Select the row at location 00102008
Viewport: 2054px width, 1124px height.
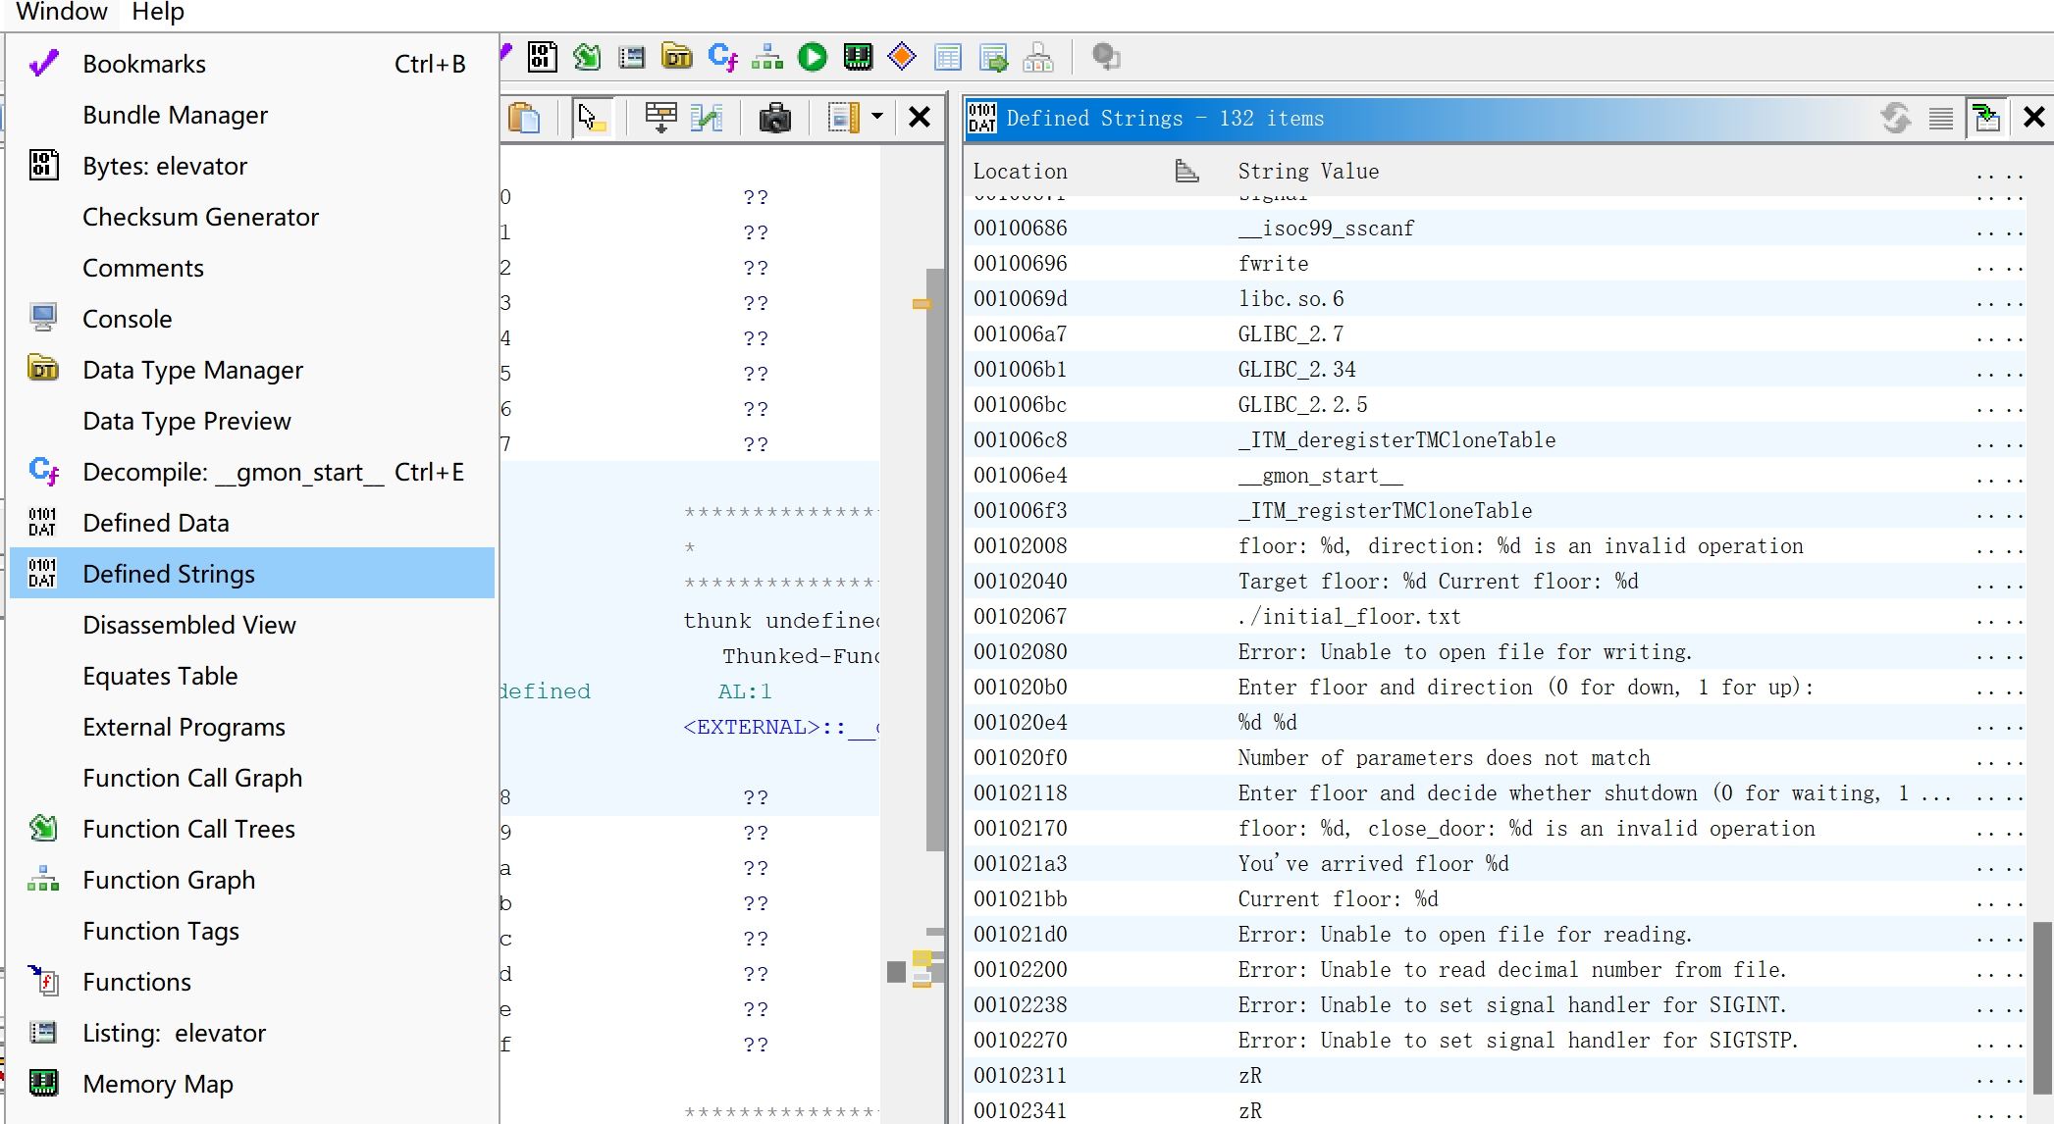click(x=1496, y=546)
